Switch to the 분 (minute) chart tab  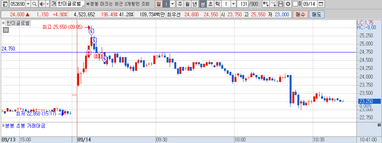[203, 4]
